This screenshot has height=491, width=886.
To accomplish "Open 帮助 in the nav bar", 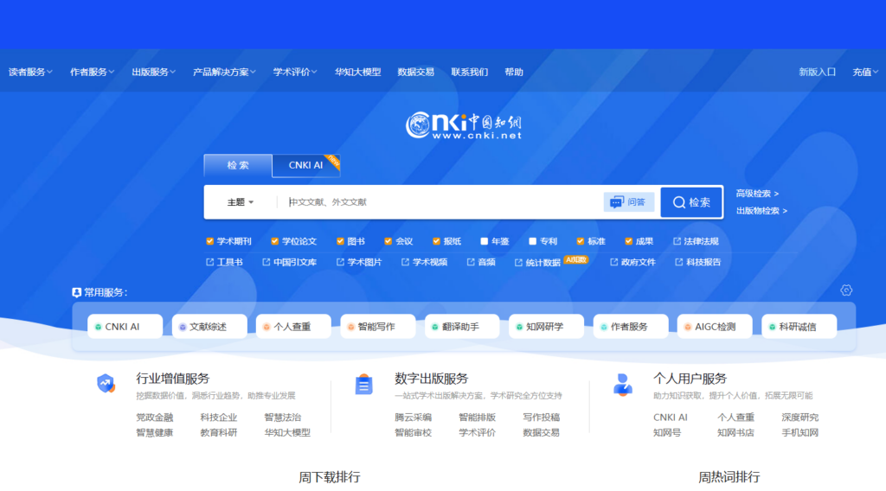I will pos(514,73).
